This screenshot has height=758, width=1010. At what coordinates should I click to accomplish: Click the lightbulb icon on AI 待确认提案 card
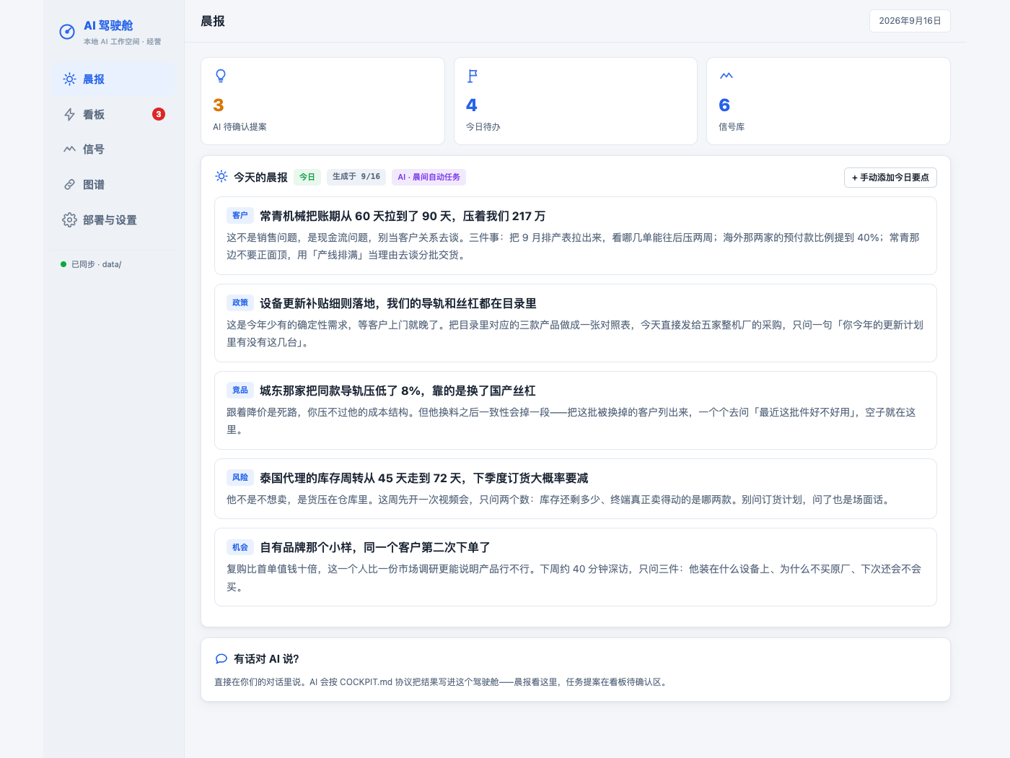[221, 76]
